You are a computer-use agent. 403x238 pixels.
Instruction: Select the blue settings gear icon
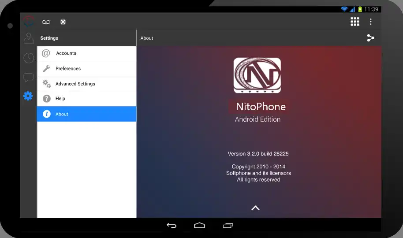(28, 96)
